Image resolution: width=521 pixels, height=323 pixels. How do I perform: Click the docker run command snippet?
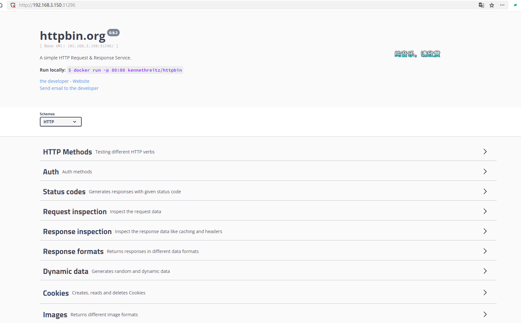point(125,70)
